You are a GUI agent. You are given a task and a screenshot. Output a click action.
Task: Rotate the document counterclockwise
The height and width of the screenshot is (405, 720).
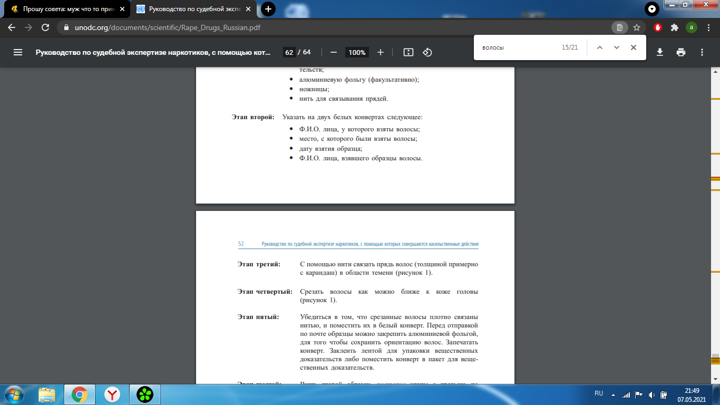(427, 52)
